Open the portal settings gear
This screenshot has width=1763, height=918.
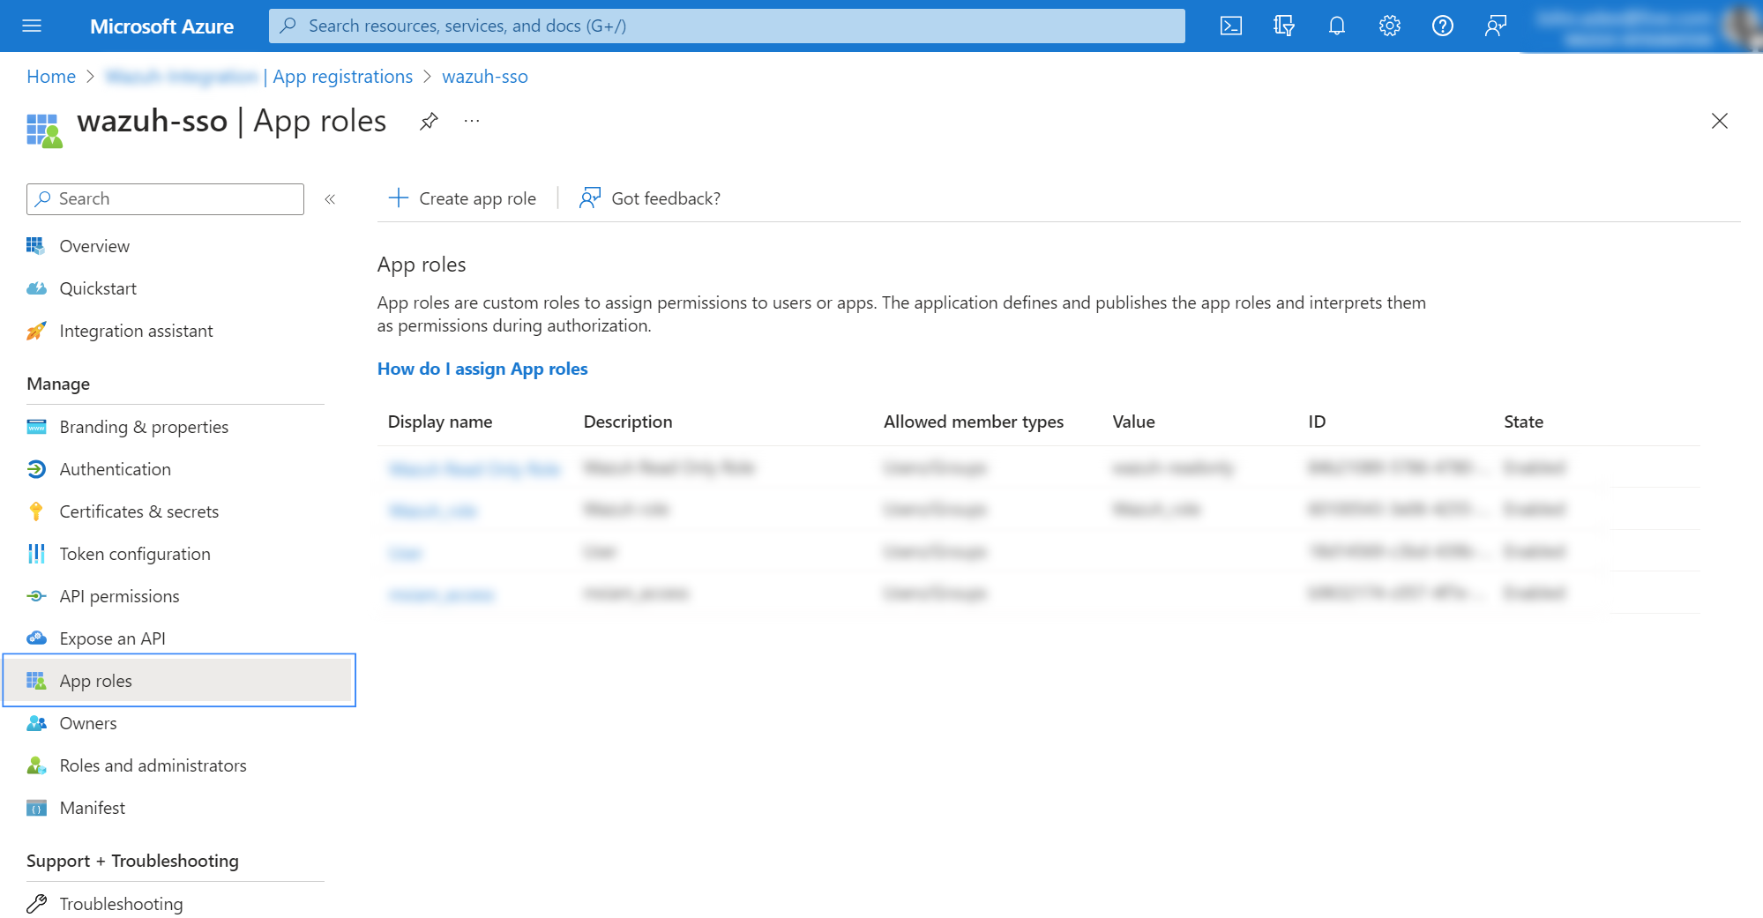click(1389, 26)
